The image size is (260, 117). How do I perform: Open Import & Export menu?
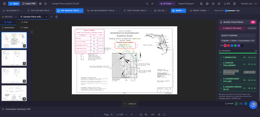click(187, 4)
